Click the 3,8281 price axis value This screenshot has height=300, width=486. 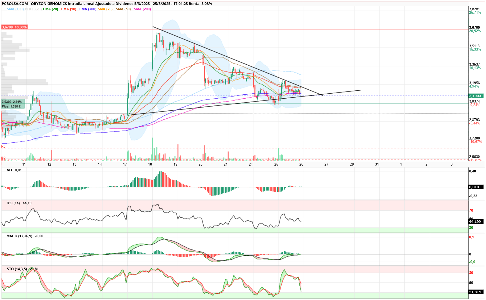point(474,9)
